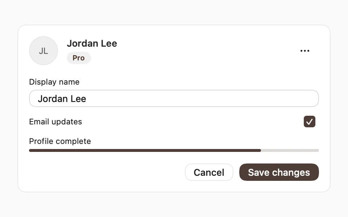Toggle the Email updates checkbox
The width and height of the screenshot is (348, 217).
click(x=309, y=122)
